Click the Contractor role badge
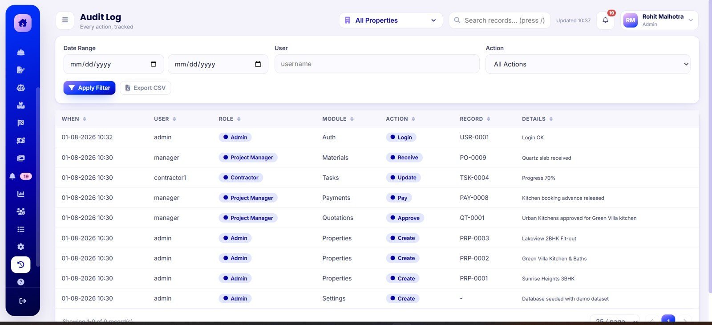The image size is (712, 325). [241, 178]
